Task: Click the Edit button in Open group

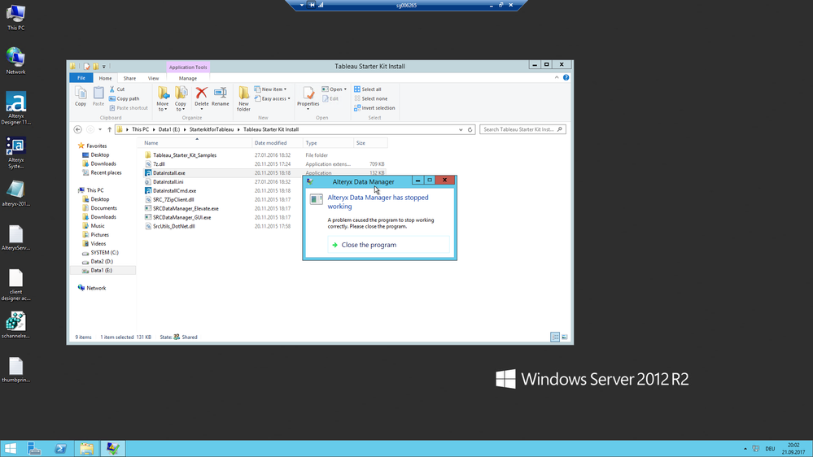Action: tap(330, 98)
